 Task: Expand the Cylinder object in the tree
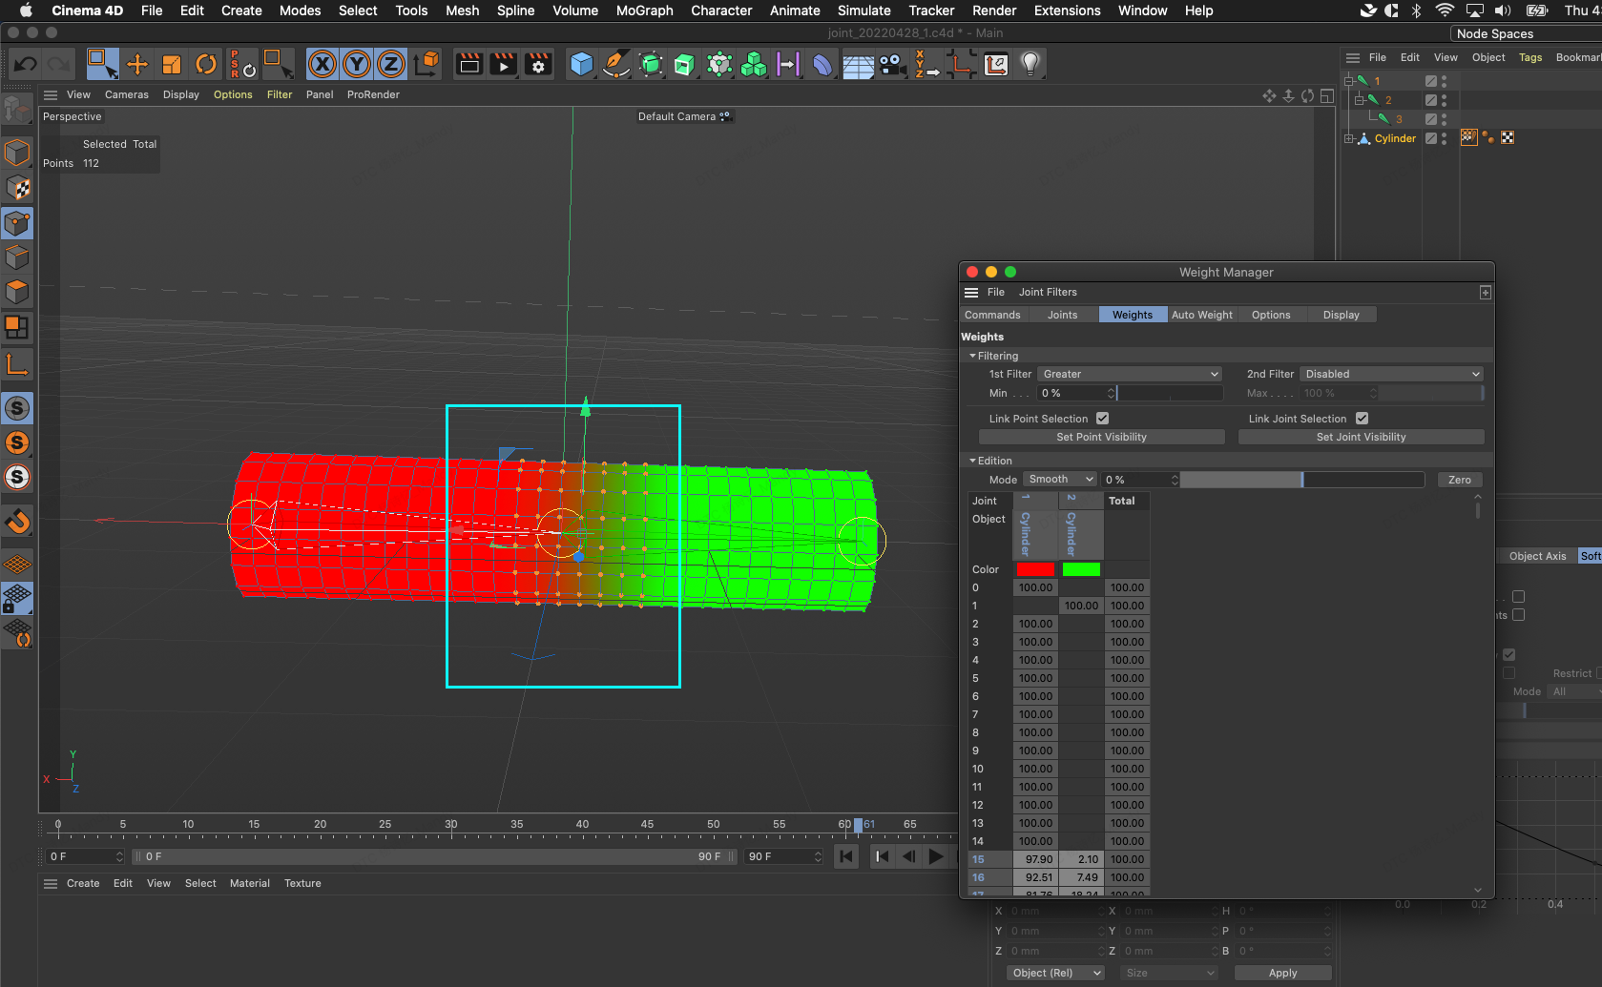pyautogui.click(x=1348, y=138)
